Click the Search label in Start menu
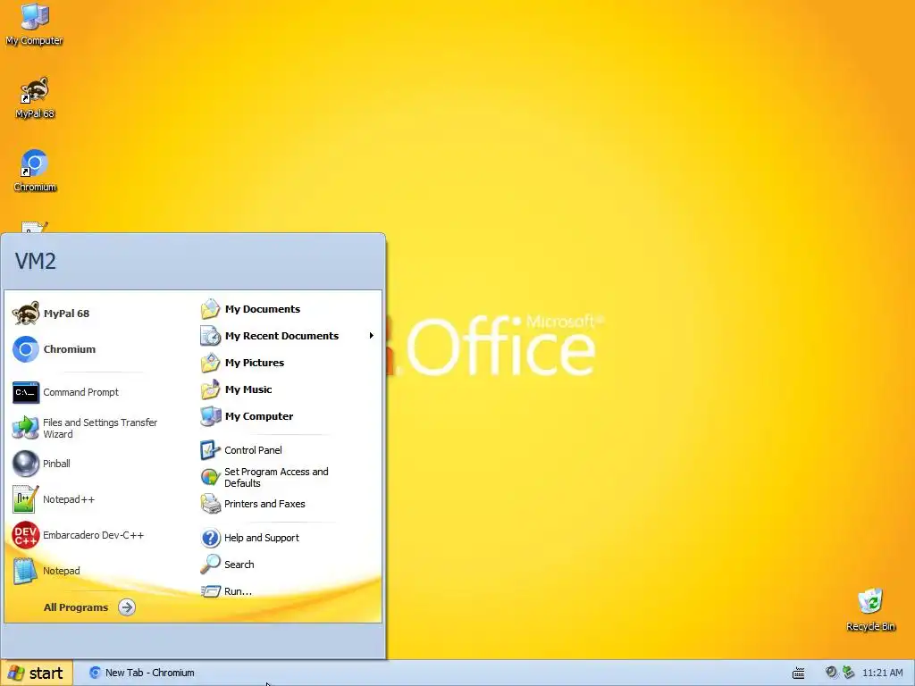The image size is (915, 686). click(x=239, y=565)
